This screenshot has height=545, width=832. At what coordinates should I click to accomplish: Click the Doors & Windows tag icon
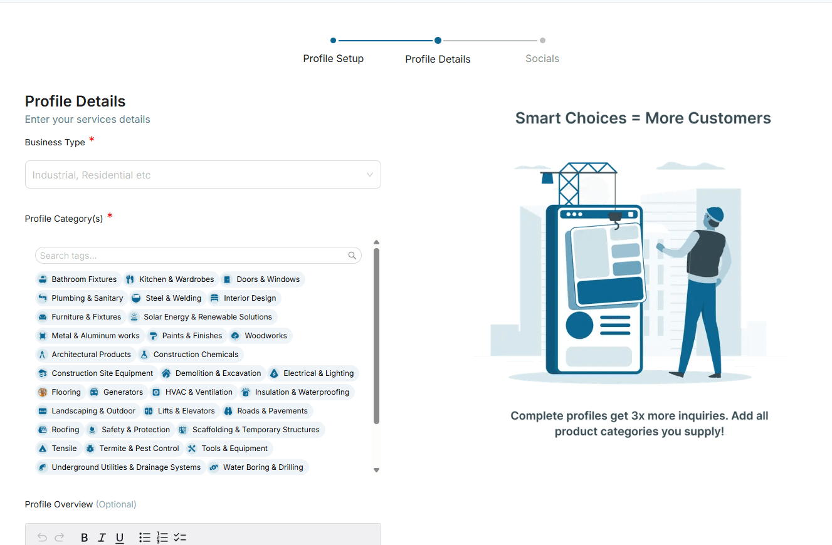point(227,279)
